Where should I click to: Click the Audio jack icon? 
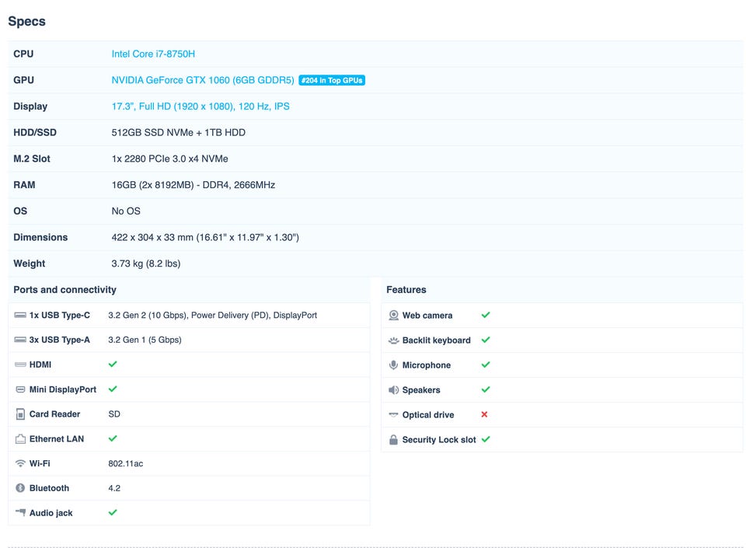click(20, 512)
